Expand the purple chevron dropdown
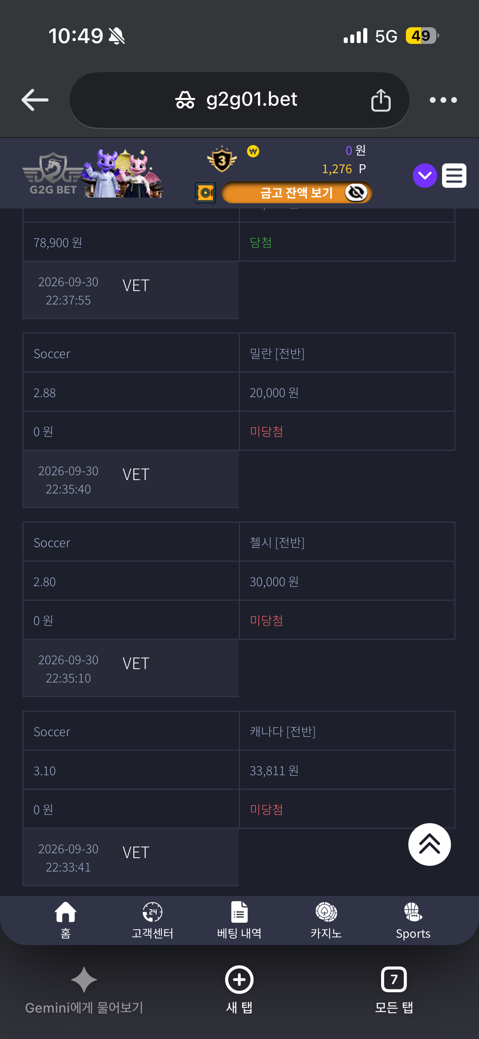 (425, 176)
